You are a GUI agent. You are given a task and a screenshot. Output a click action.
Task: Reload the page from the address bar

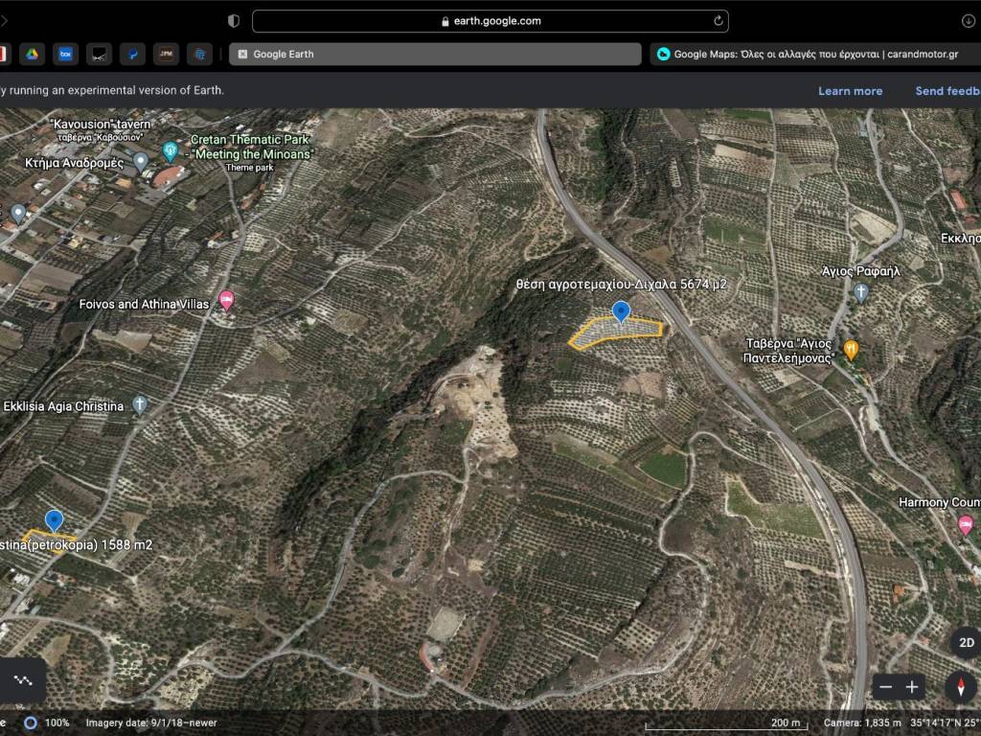(x=718, y=21)
